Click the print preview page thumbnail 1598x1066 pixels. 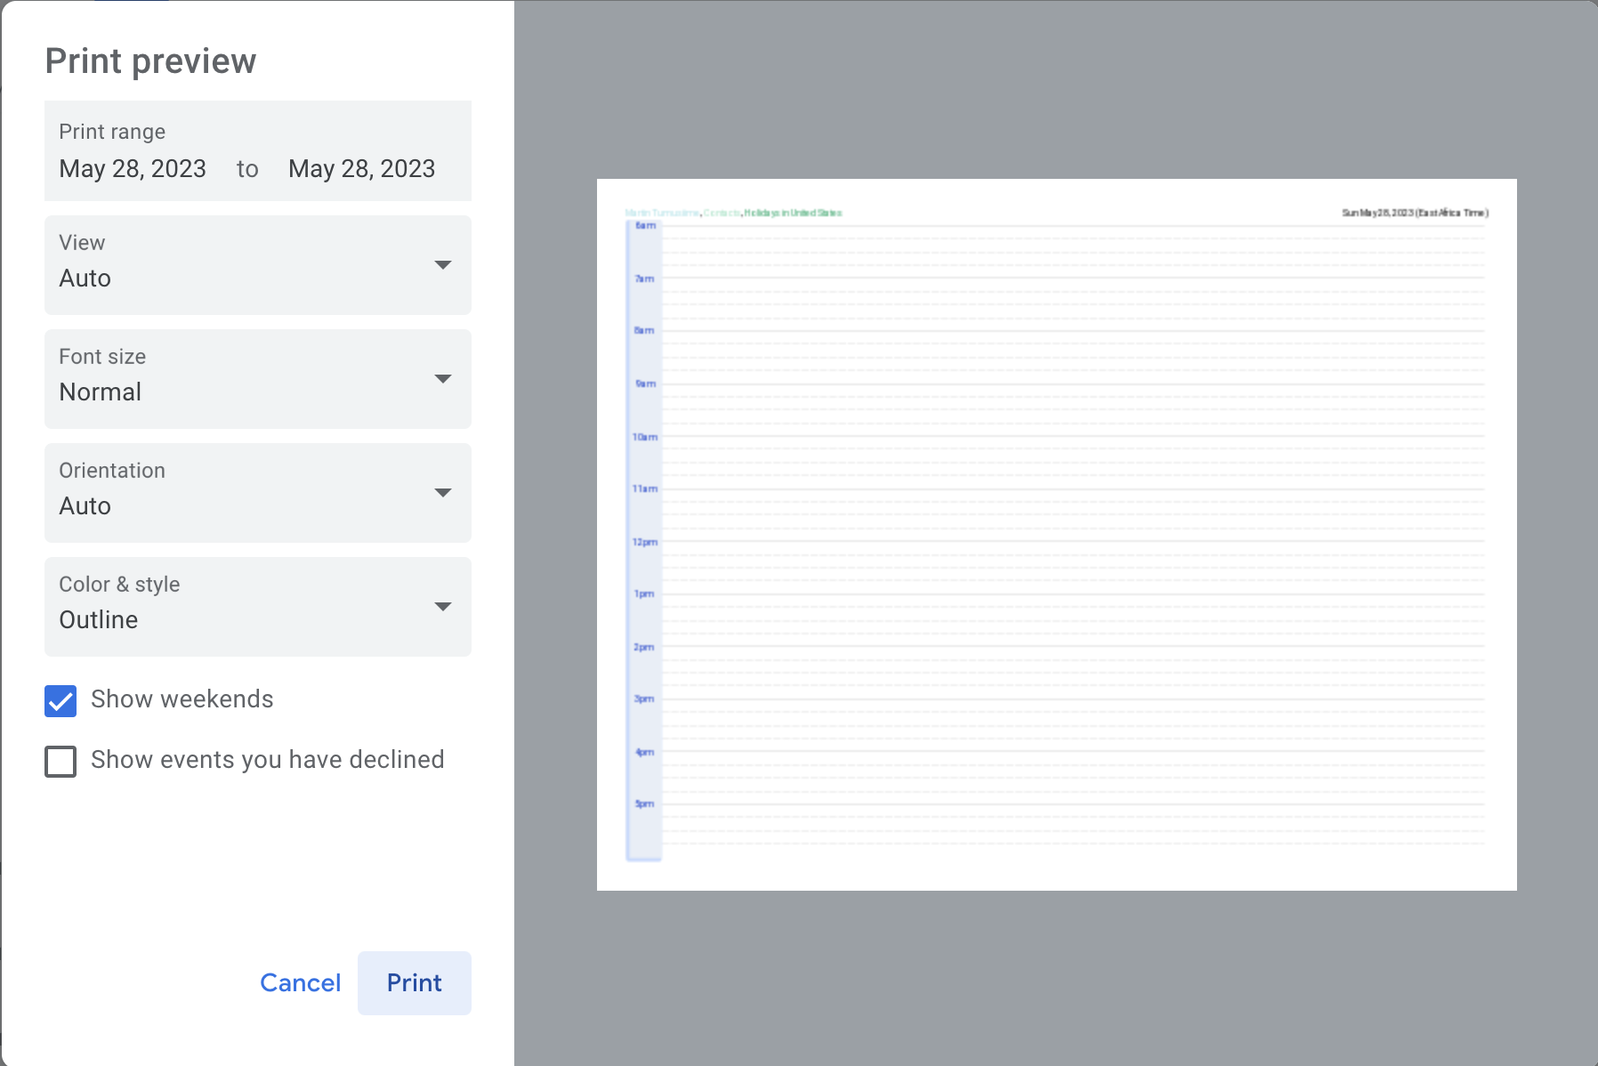click(1056, 534)
